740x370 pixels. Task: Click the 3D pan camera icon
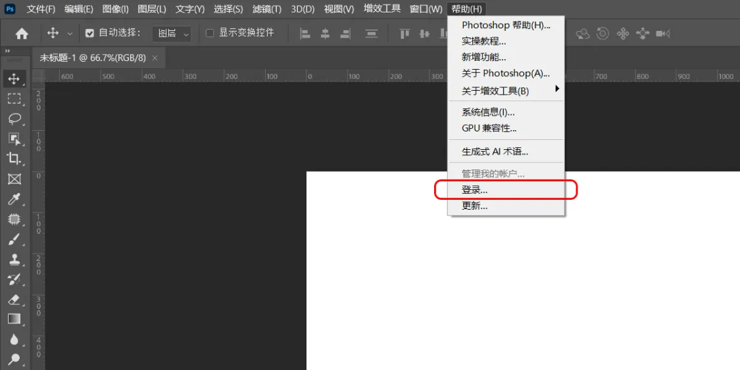coord(623,34)
